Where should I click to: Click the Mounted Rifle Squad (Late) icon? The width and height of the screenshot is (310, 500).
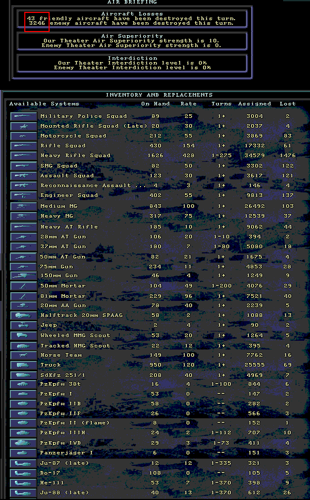[x=24, y=126]
